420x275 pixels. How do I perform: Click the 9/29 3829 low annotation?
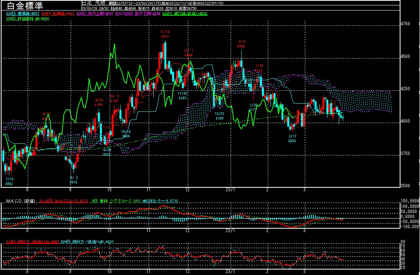107,152
